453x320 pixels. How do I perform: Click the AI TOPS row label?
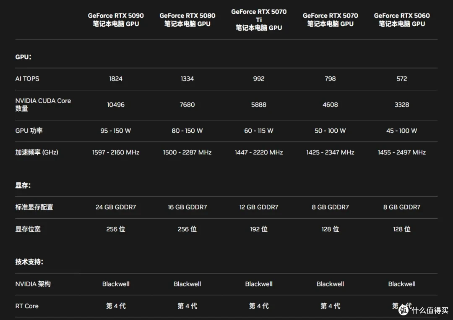(x=27, y=79)
